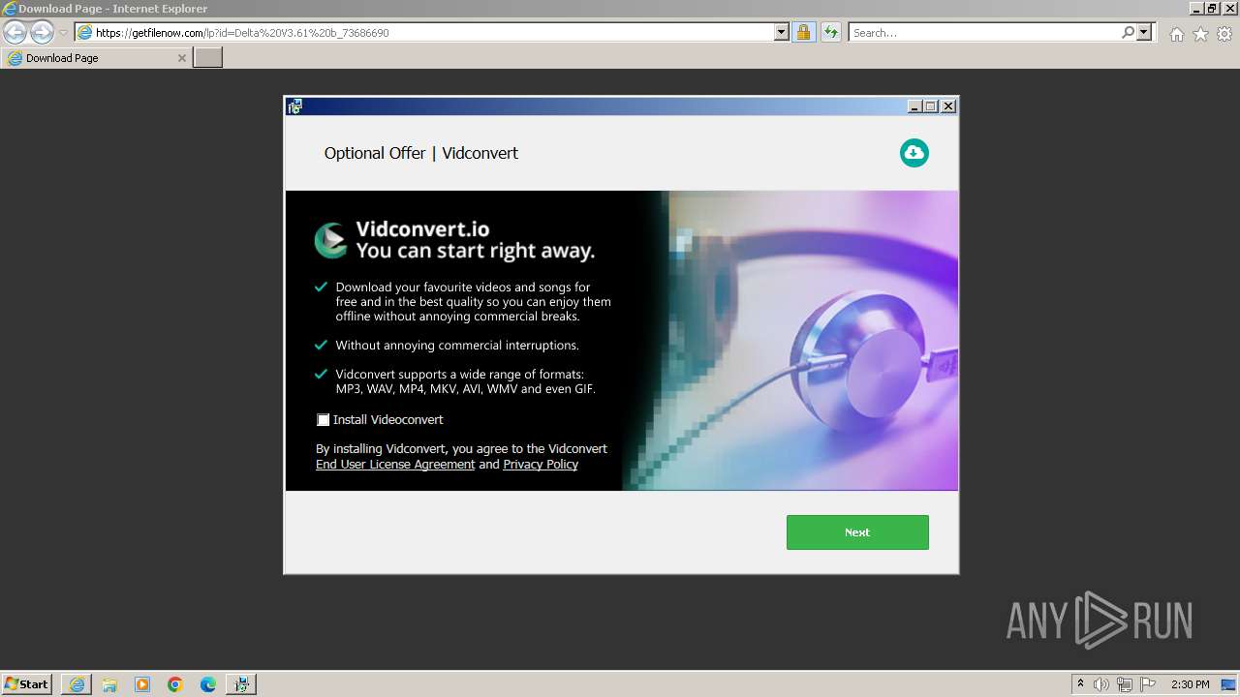This screenshot has width=1240, height=697.
Task: Click the Vidconvert.io logo icon
Action: [330, 240]
